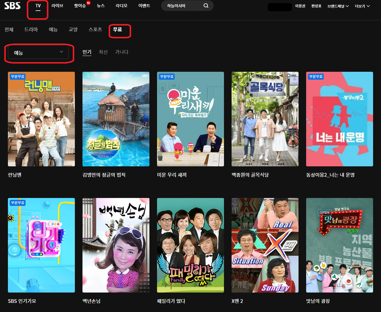Open the 맛남의 광장 poster
381x312 pixels.
(x=340, y=245)
